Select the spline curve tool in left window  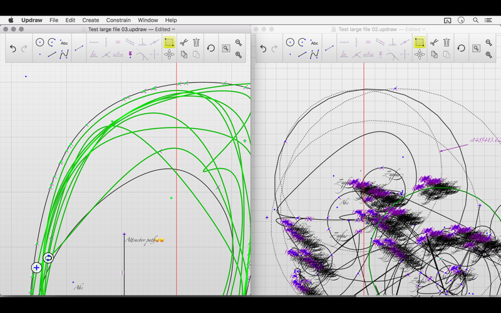tap(63, 55)
